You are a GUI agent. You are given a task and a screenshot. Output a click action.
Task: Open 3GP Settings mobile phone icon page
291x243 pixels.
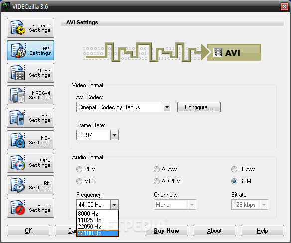[30, 118]
